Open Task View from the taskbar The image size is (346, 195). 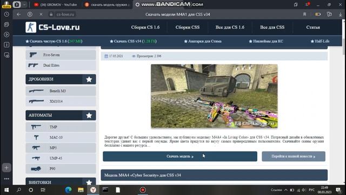coord(43,190)
